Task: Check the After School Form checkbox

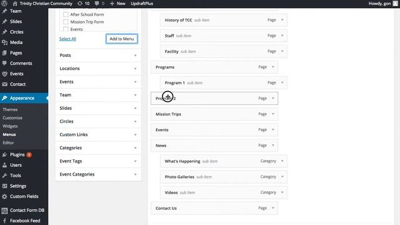Action: (x=66, y=14)
